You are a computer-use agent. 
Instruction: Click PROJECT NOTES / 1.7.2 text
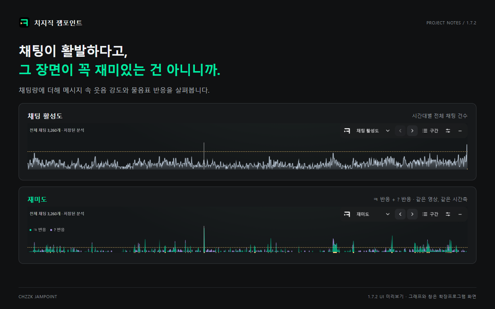(451, 23)
